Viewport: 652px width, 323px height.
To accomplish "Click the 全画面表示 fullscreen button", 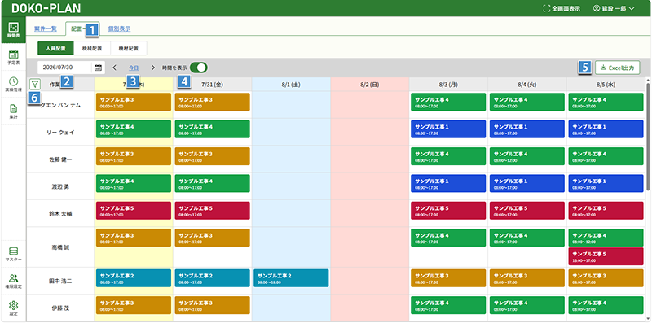I will [562, 8].
